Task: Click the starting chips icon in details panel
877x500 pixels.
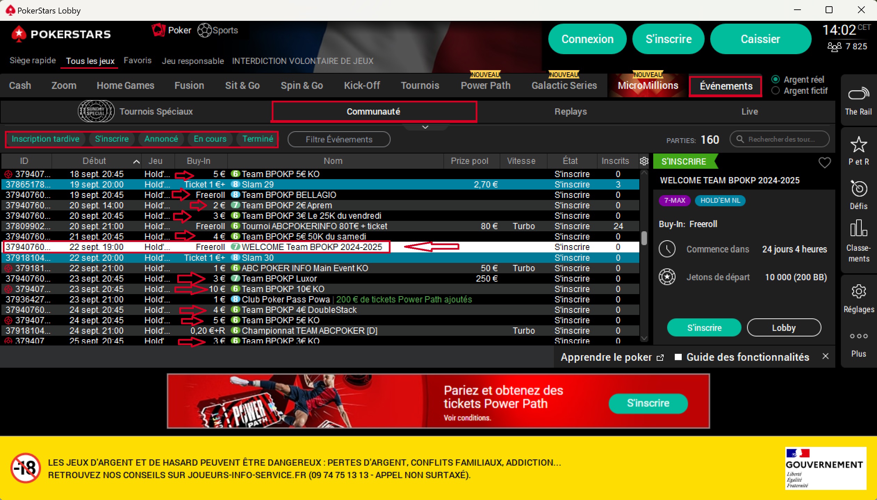Action: (x=667, y=277)
